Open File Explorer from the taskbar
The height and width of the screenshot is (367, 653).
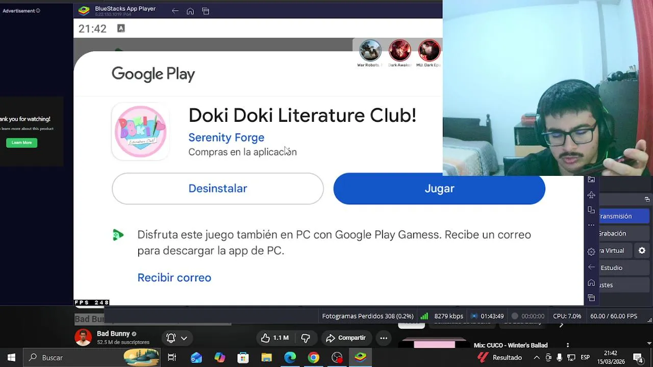click(267, 358)
